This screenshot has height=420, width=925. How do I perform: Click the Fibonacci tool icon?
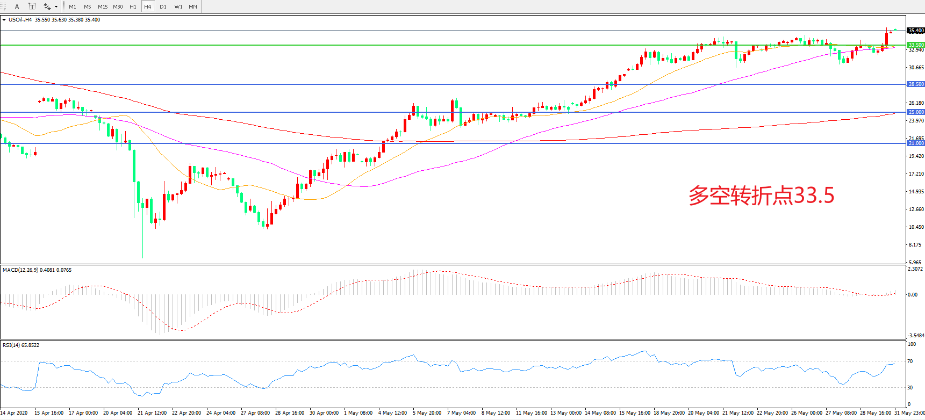pos(3,6)
